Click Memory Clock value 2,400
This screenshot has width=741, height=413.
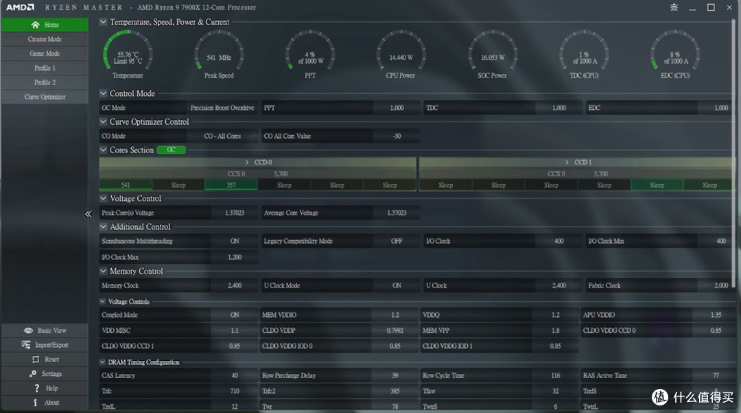click(x=235, y=285)
